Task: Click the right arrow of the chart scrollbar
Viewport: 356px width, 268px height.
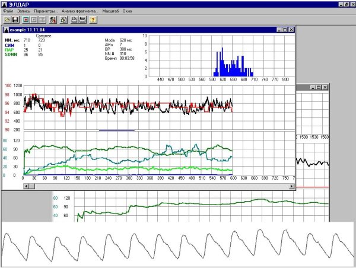Action: pyautogui.click(x=291, y=186)
